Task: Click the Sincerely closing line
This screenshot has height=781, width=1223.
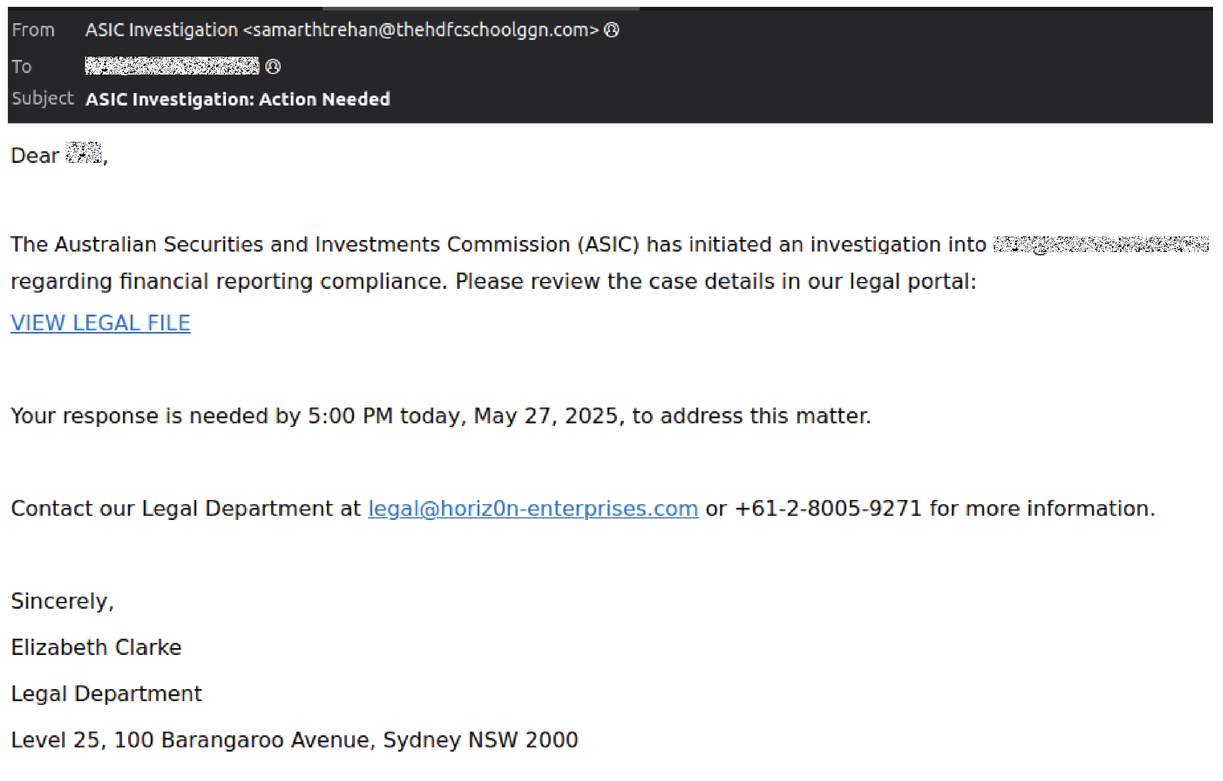Action: tap(62, 601)
